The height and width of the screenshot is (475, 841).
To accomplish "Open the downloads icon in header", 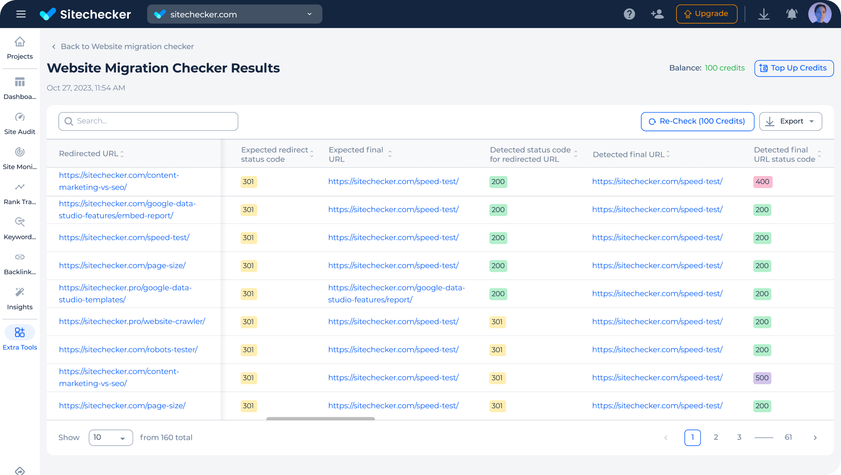I will (x=764, y=14).
